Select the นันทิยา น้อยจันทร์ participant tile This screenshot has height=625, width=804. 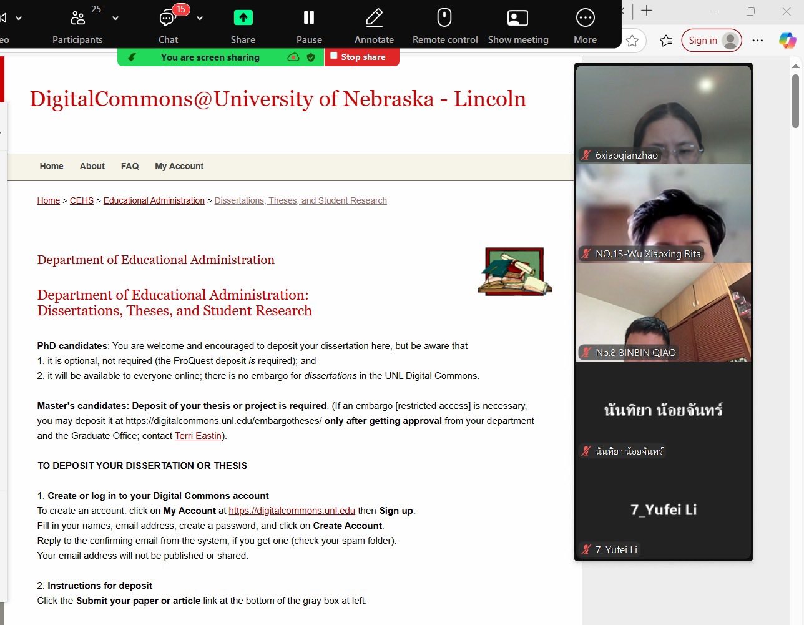pyautogui.click(x=663, y=411)
